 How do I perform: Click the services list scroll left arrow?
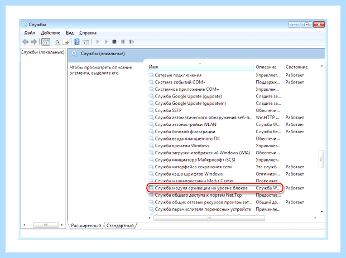coord(150,218)
